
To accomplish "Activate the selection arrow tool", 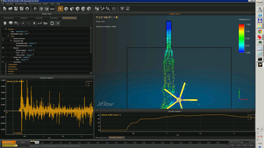I will [60, 9].
